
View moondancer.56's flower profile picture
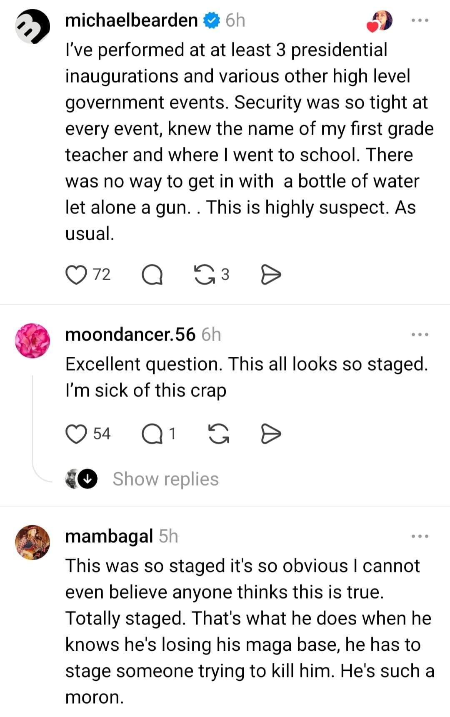pos(32,341)
